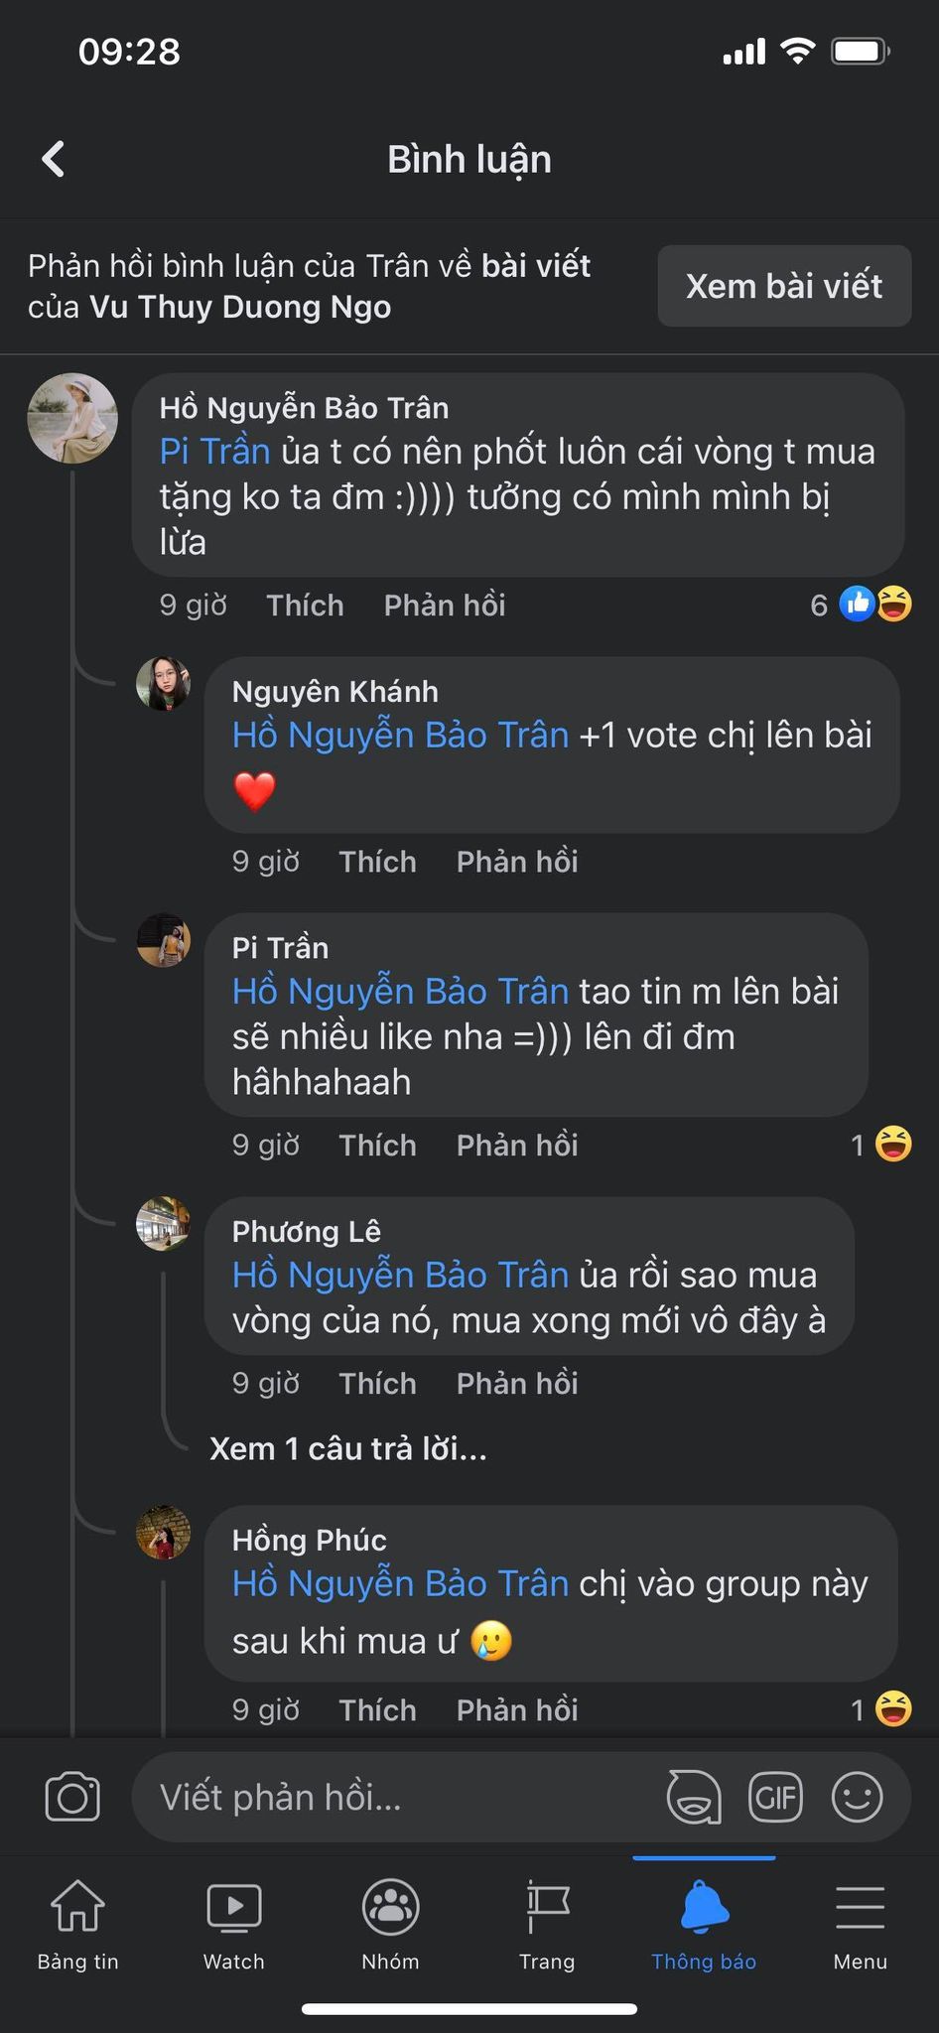Tap the back arrow in the header
The image size is (939, 2033).
coord(54,159)
